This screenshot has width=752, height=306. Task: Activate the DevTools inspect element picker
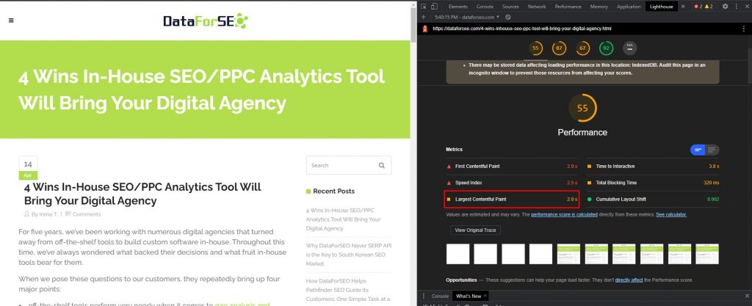click(424, 6)
